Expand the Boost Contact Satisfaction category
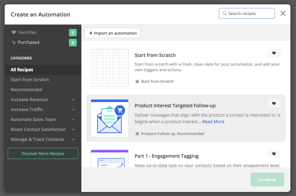The image size is (296, 196). 74,129
